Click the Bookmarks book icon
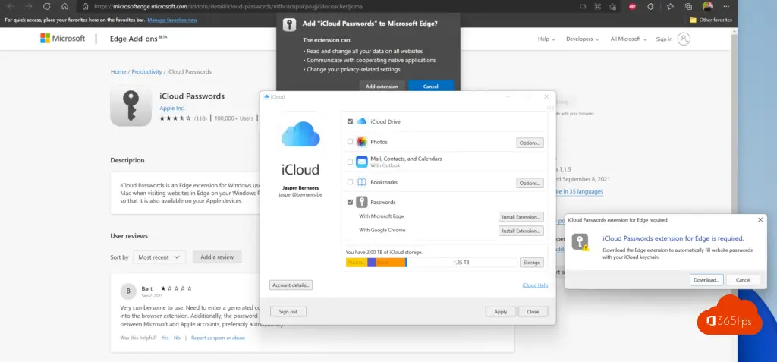This screenshot has height=362, width=777. (x=362, y=182)
